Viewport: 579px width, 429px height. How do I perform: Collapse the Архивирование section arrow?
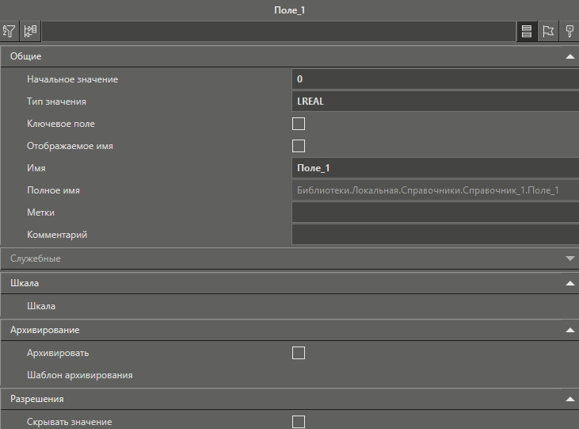[x=569, y=329]
